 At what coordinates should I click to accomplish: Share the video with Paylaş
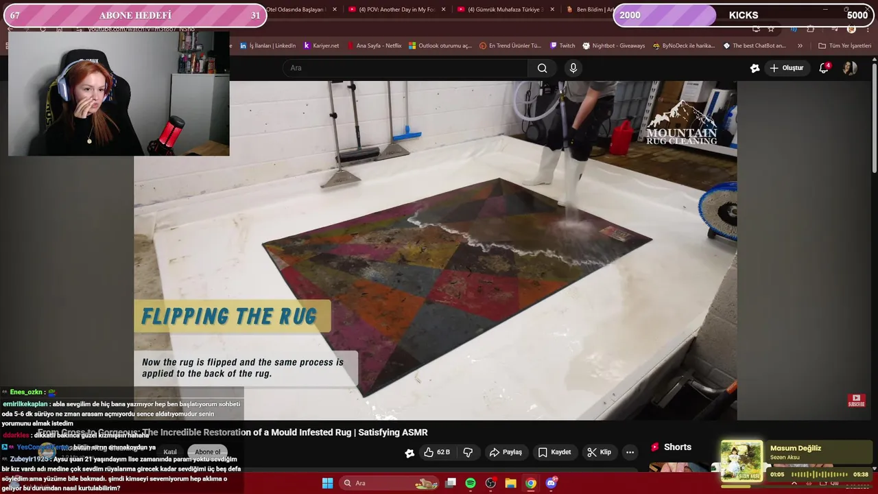505,452
